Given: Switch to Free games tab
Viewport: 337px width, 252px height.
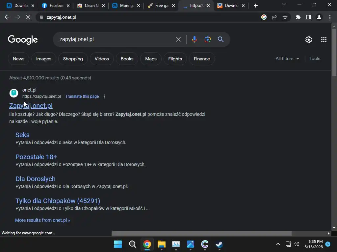Looking at the screenshot, I should pyautogui.click(x=158, y=6).
